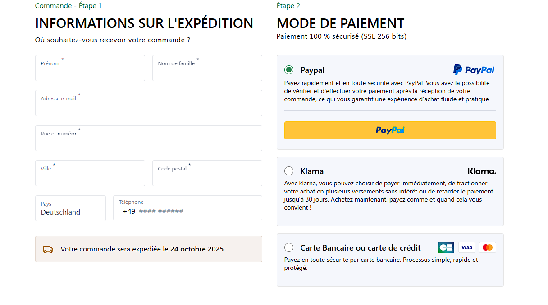Viewport: 548px width, 305px height.
Task: Click the PayPal logo beside Paypal option
Action: click(x=474, y=70)
